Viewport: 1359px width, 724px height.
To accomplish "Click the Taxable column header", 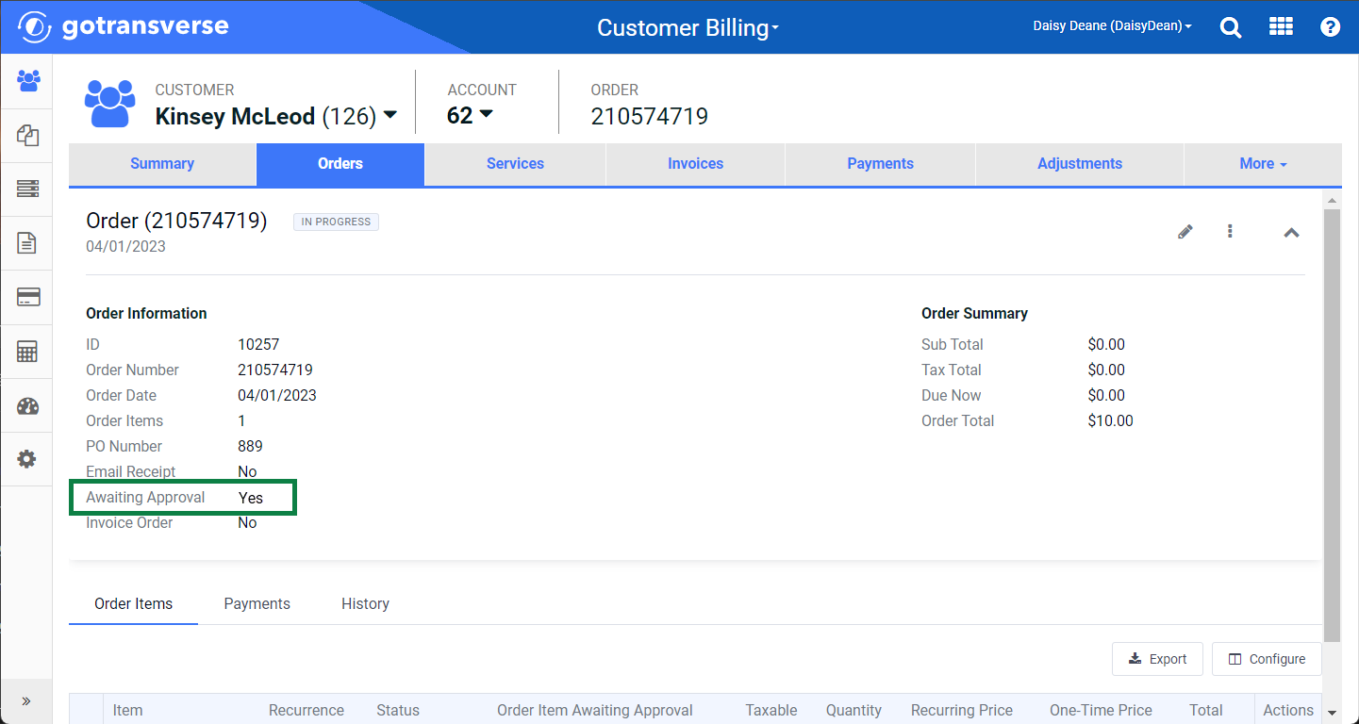I will click(x=771, y=711).
